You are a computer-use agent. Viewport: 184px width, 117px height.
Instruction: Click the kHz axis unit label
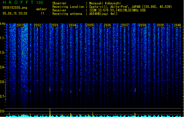[x=3, y=24]
